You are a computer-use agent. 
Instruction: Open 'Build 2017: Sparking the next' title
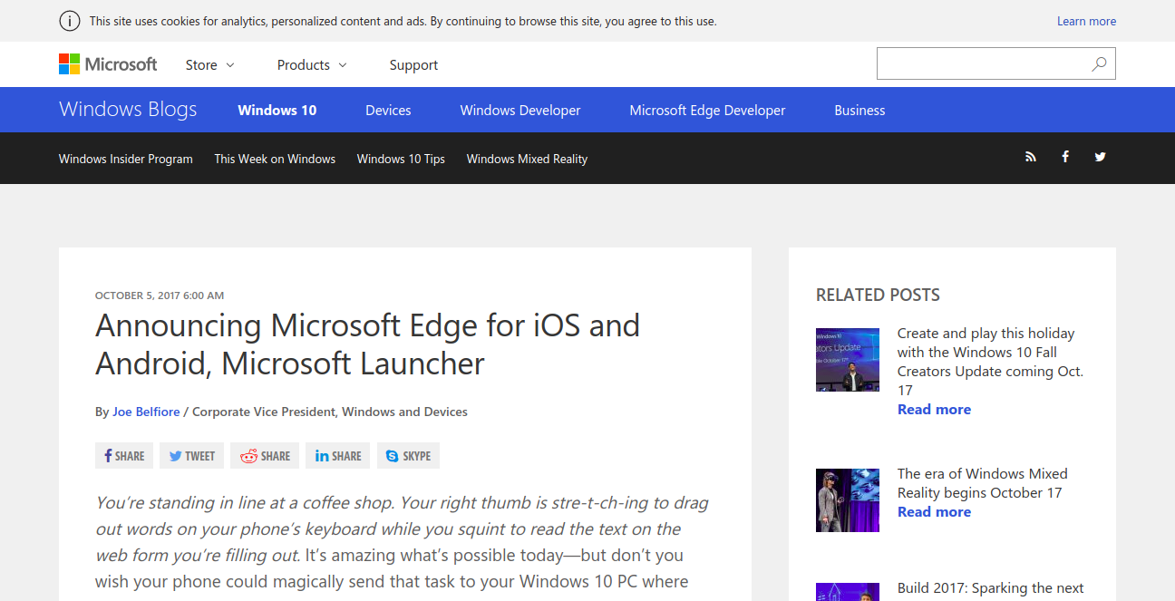(990, 588)
